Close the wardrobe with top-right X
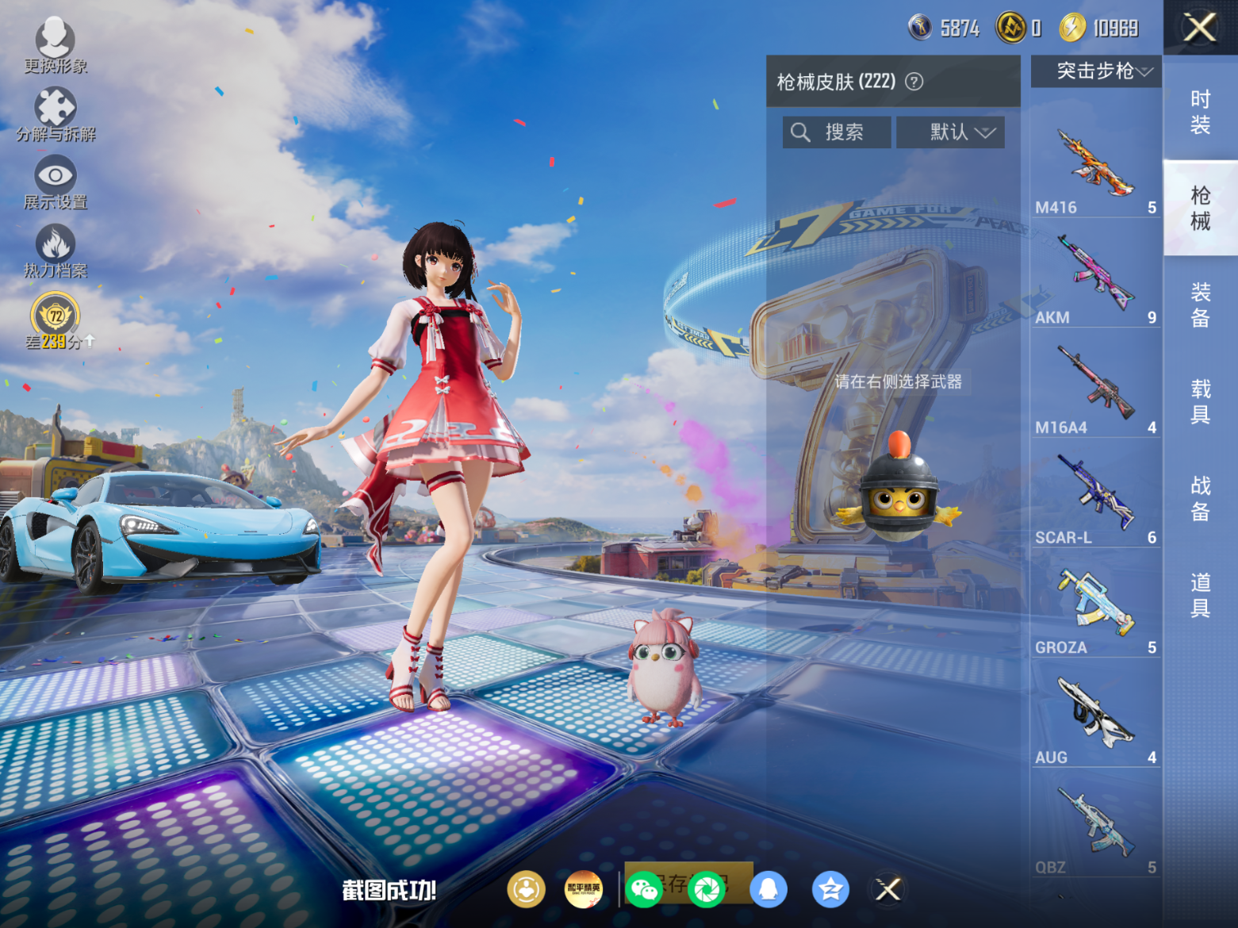 [1200, 27]
